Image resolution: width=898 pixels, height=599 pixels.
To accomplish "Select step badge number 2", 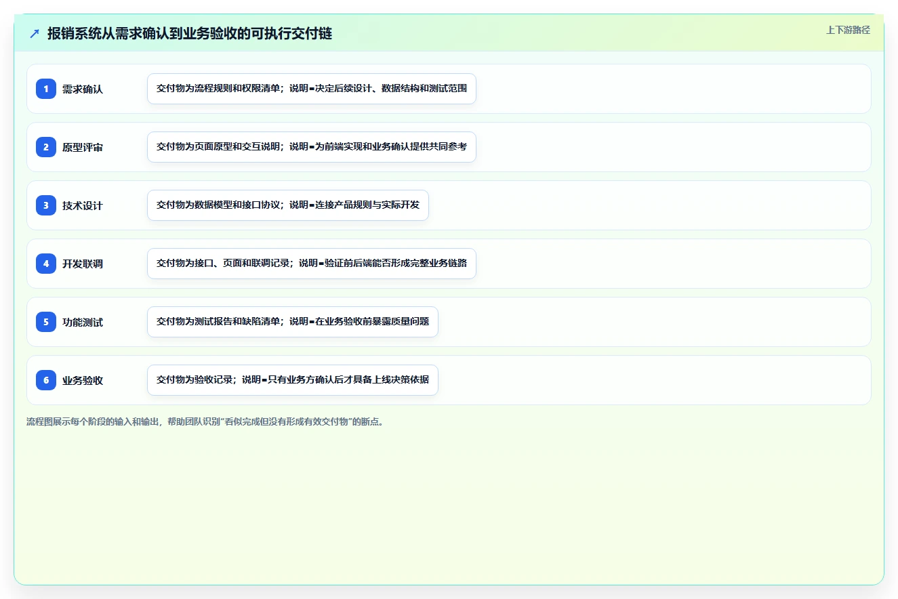I will (46, 147).
